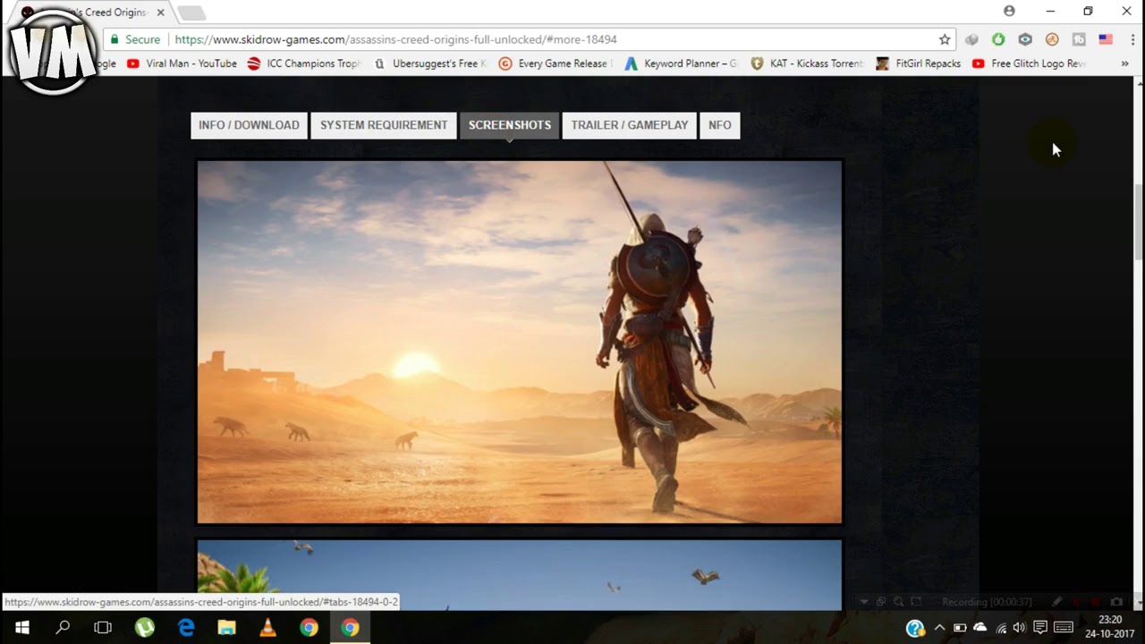Open the ICC Champions Trophy bookmark
This screenshot has width=1145, height=644.
click(303, 64)
